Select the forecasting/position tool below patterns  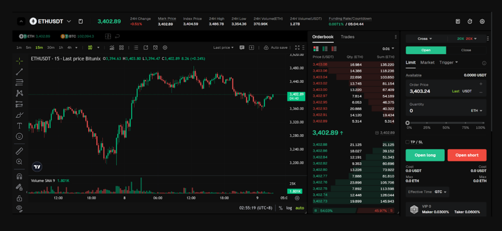coord(19,104)
